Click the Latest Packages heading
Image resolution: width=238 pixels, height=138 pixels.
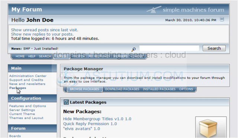(x=88, y=102)
